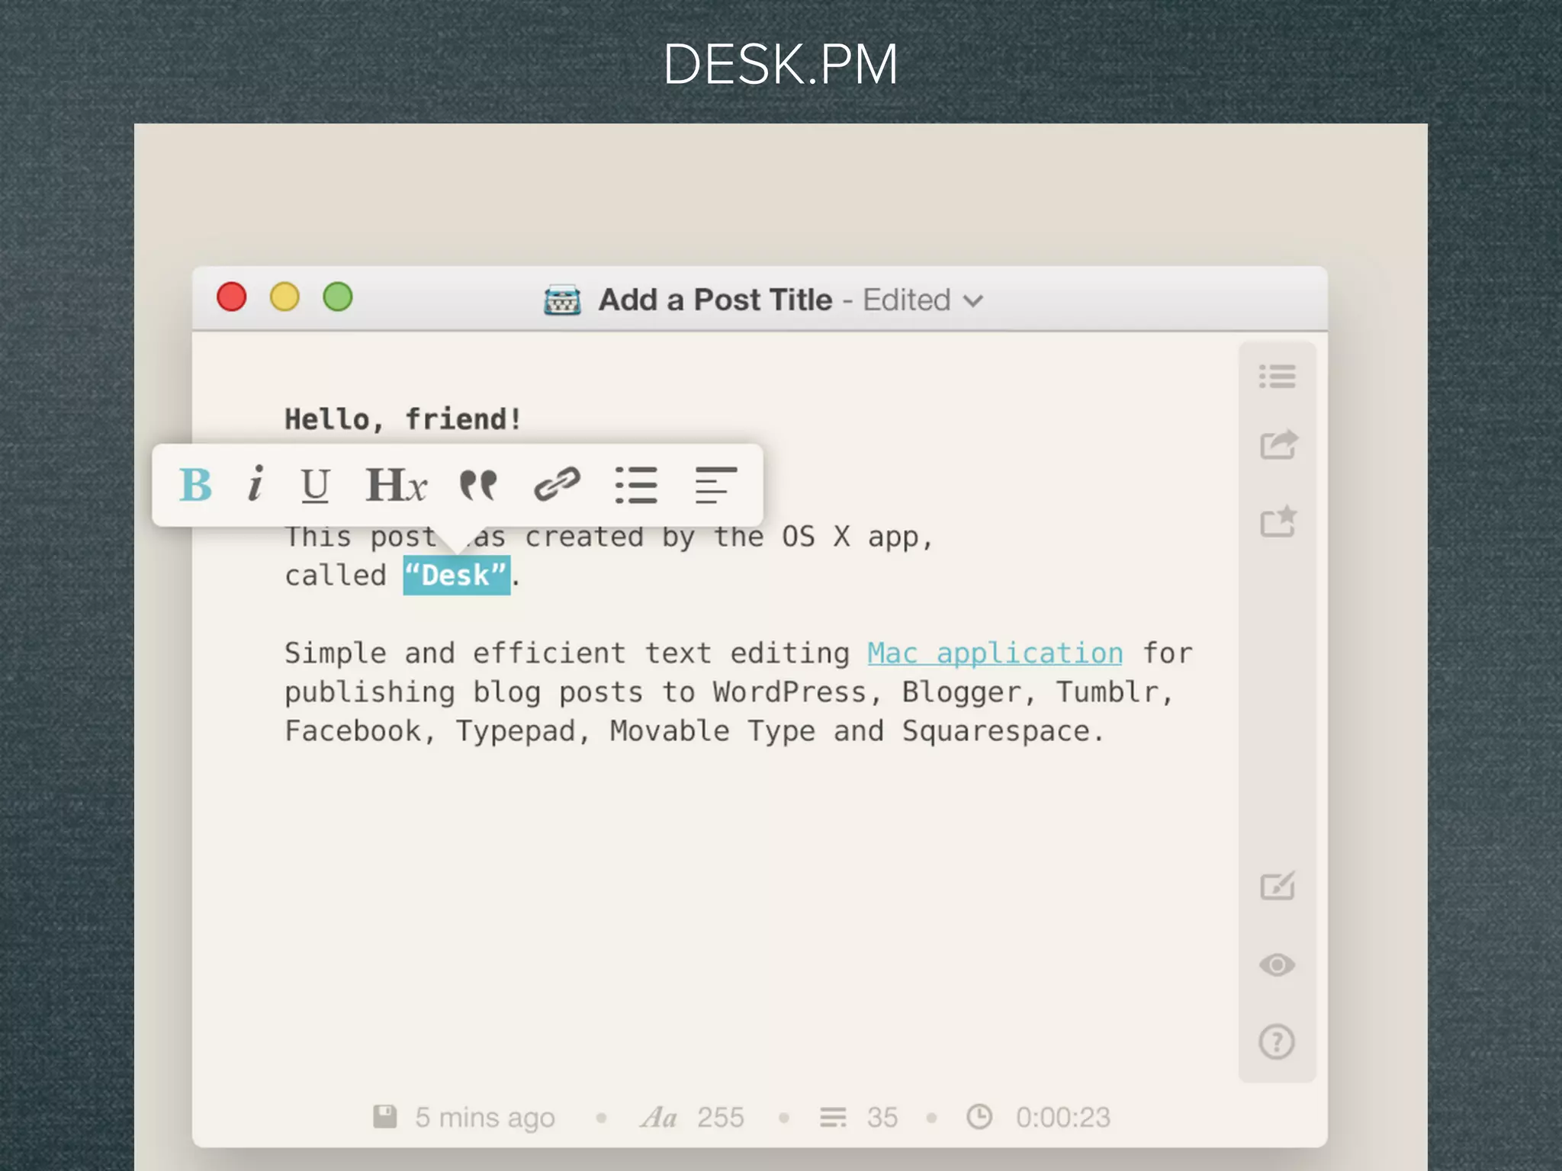Click the 255 character count value

tap(721, 1118)
